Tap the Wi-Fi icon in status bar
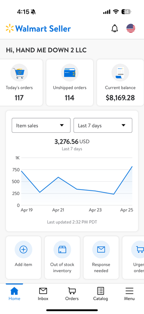The image size is (144, 314). (x=116, y=12)
